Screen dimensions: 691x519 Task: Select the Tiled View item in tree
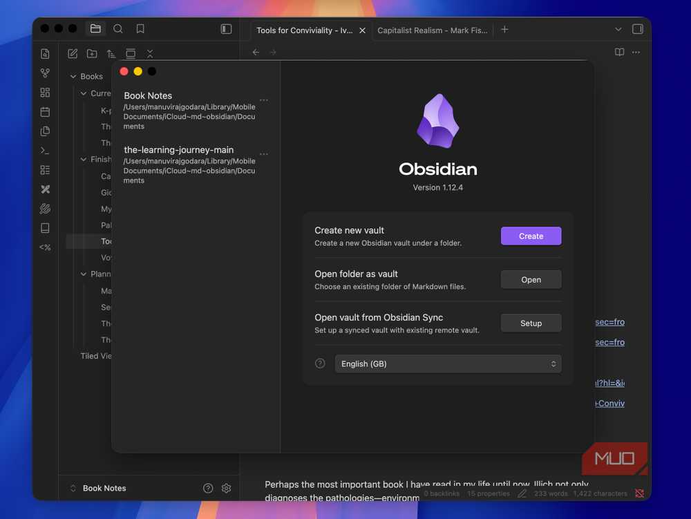click(x=95, y=356)
